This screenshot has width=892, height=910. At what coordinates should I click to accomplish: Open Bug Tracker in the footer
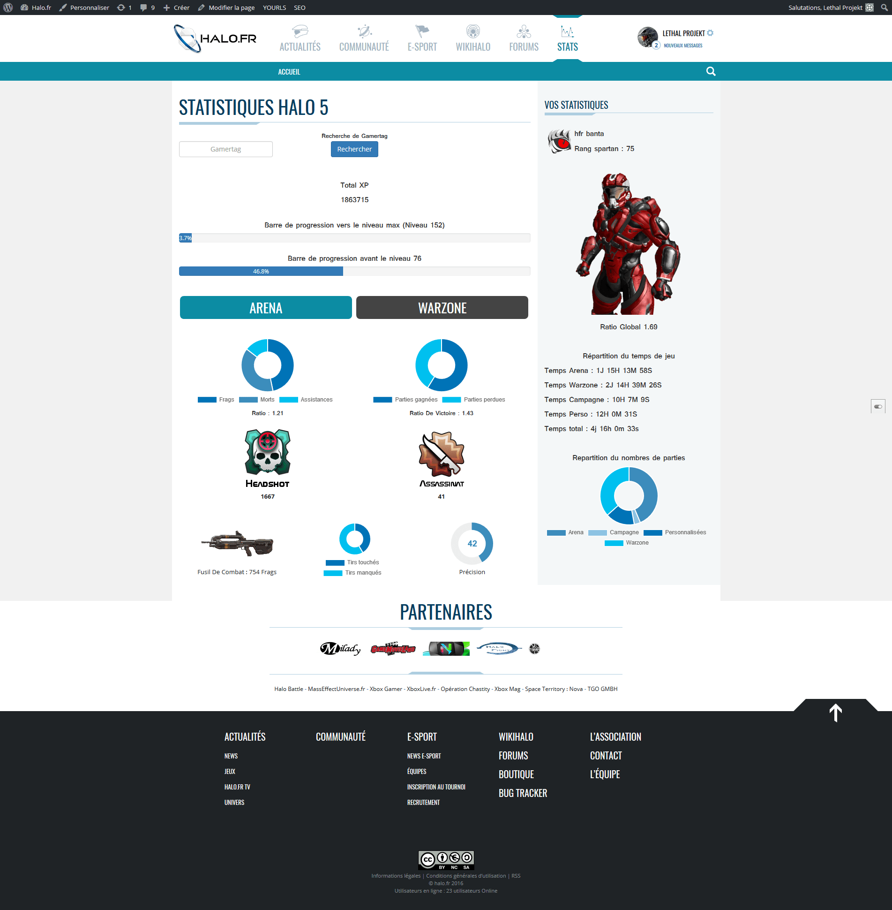(523, 793)
